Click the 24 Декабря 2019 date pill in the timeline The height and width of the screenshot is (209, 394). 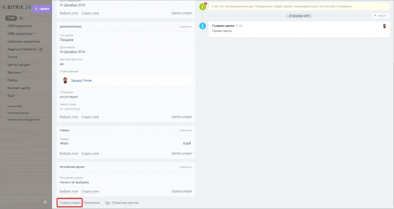299,16
